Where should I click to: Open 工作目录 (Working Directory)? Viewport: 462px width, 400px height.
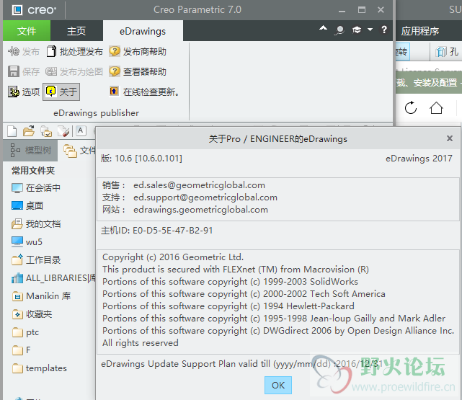[x=36, y=259]
